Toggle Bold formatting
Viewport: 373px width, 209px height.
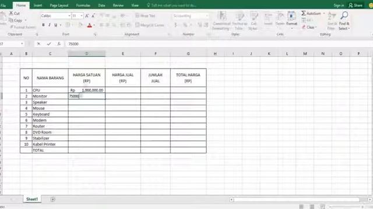click(x=43, y=25)
